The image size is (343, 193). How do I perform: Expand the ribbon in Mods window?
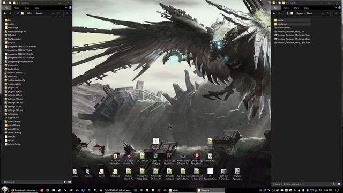(336, 8)
